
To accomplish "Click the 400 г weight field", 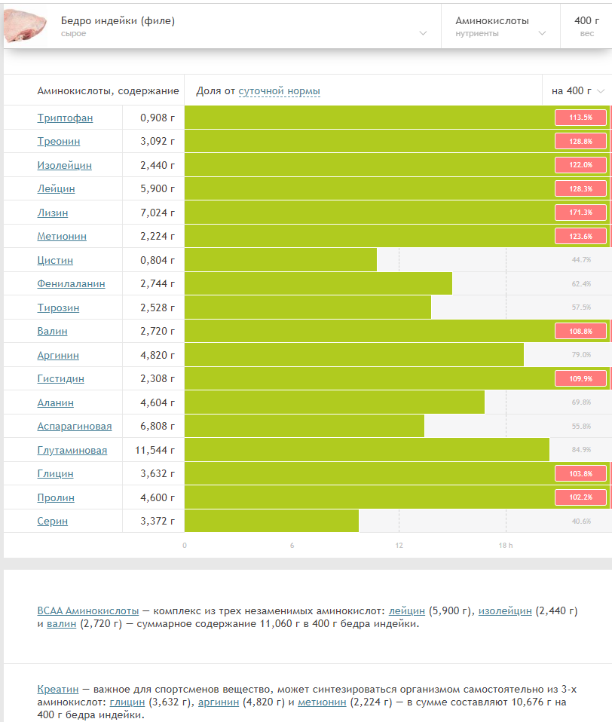I will 586,26.
